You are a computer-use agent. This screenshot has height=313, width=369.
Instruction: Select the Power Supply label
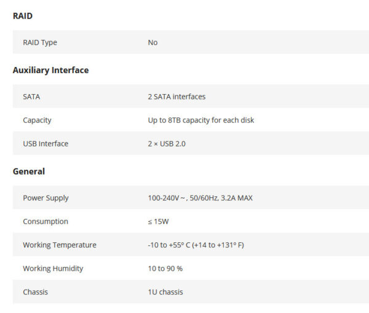tap(46, 198)
